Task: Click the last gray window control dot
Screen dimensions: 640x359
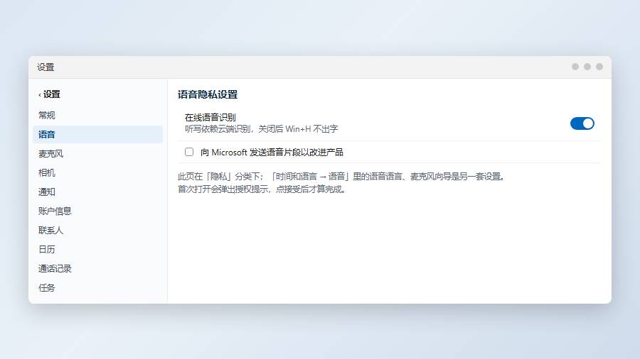Action: [x=599, y=67]
